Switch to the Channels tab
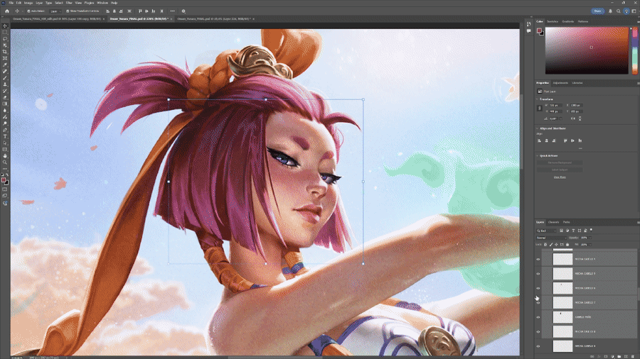 [x=553, y=222]
